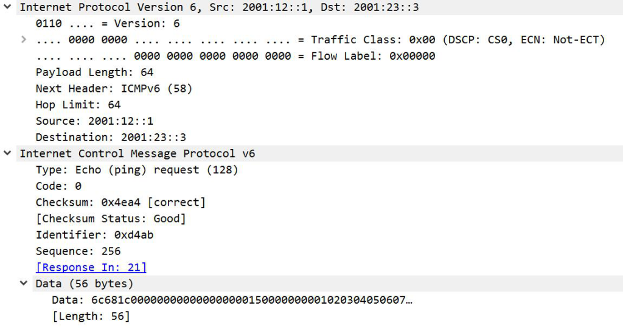Screen dimensions: 623x328
Task: Select the Version: 6 field
Action: [108, 24]
